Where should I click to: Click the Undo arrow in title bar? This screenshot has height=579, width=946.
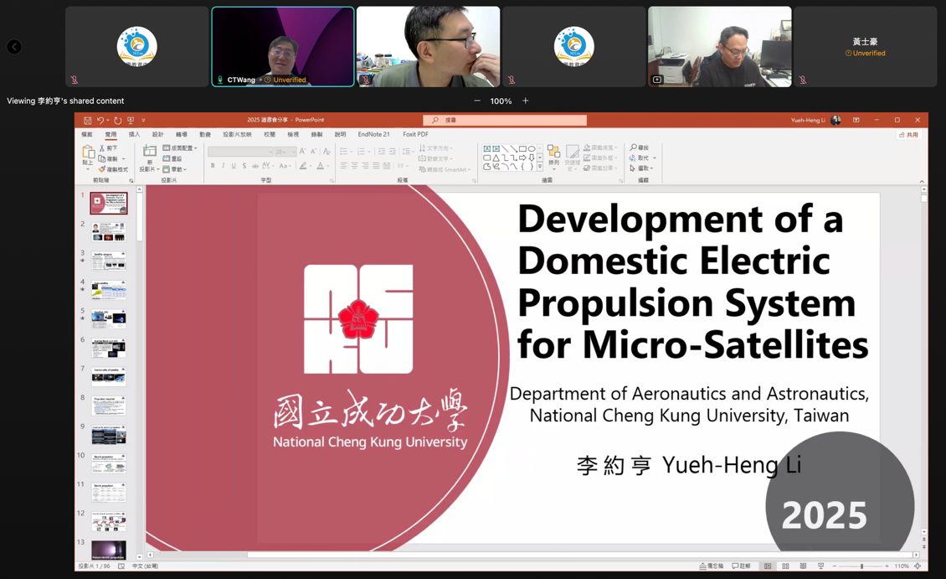tap(100, 121)
